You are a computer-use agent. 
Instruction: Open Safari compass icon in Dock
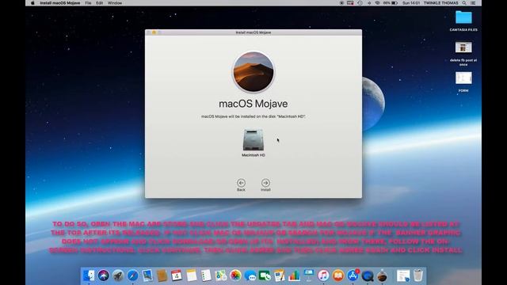(132, 275)
